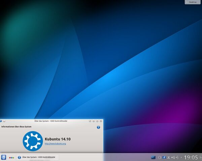
Task: Toggle the window's 'on all desktops' pin button
Action: pos(4,121)
